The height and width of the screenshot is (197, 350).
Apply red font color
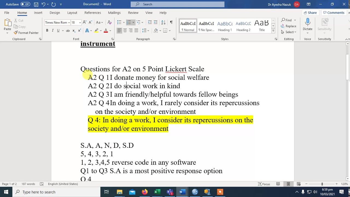(106, 30)
